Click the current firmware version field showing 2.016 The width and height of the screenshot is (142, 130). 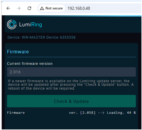click(x=71, y=72)
